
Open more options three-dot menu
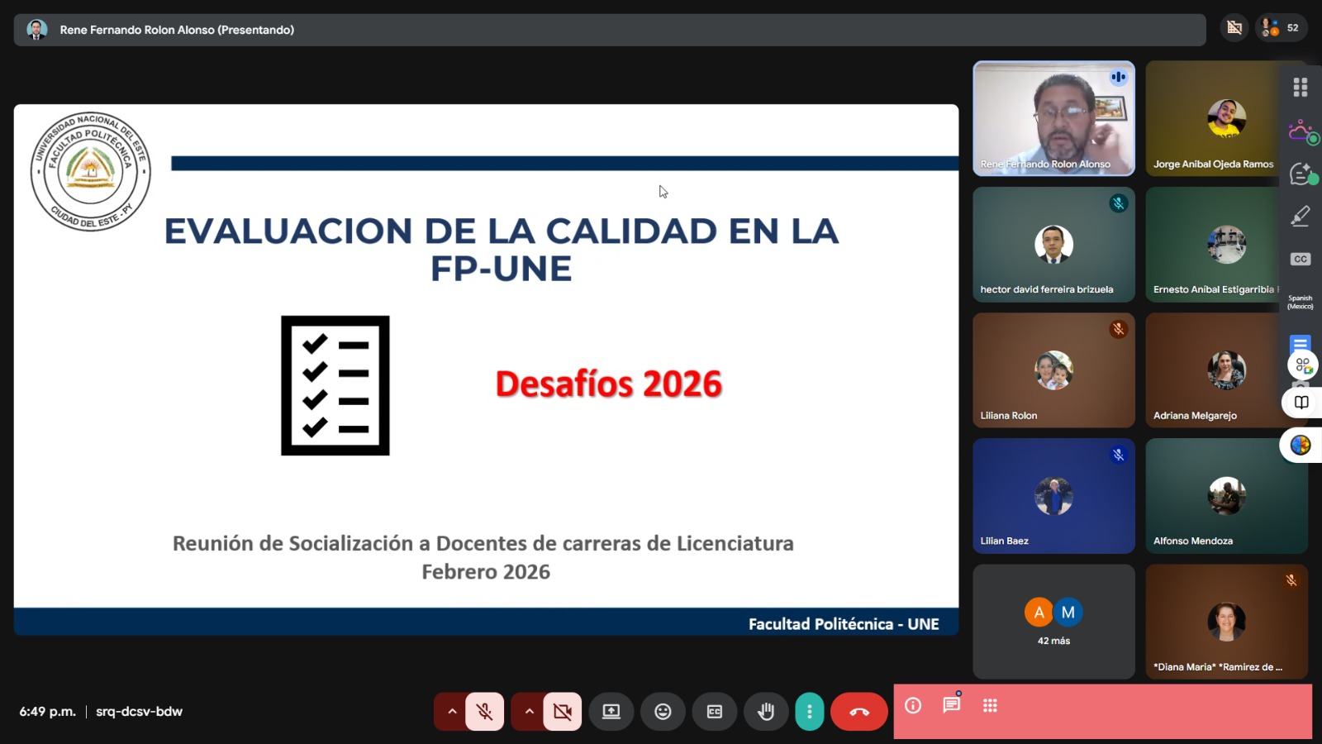pyautogui.click(x=810, y=712)
